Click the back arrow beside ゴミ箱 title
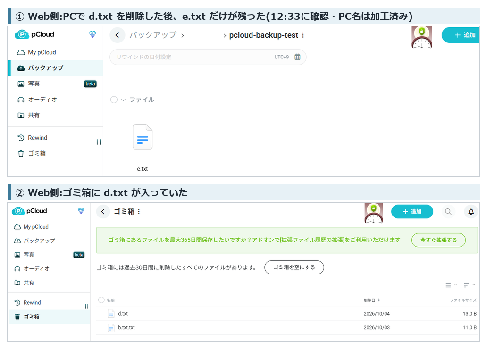The width and height of the screenshot is (487, 349). (x=103, y=212)
